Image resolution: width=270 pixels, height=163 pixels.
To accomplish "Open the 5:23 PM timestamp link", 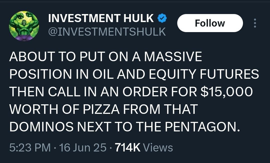I will pyautogui.click(x=30, y=148).
